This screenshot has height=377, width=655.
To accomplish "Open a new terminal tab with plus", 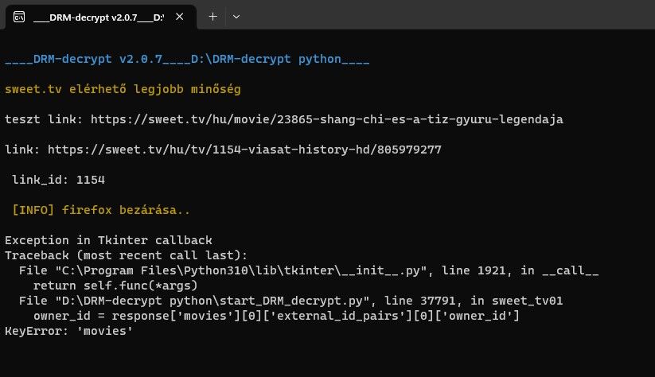I will pos(212,16).
